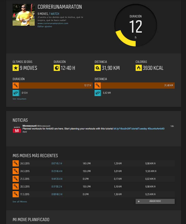Viewport: 186px width, 224px height.
Task: Click the yellow Duración 12 h ring gauge
Action: [x=136, y=26]
